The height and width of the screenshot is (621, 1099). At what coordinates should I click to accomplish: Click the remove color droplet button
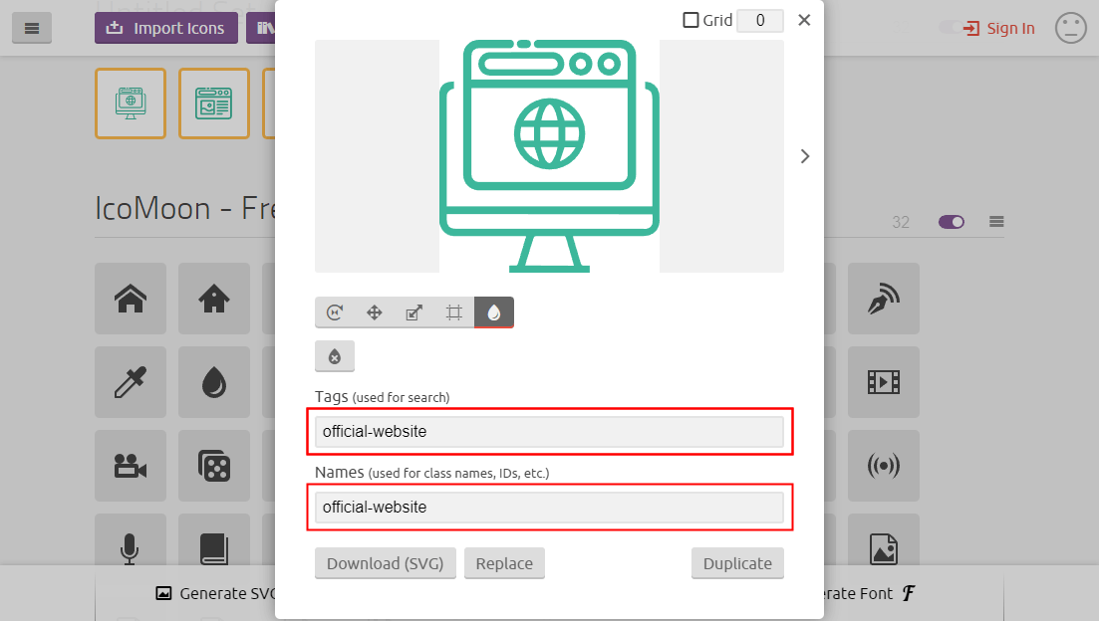click(335, 355)
